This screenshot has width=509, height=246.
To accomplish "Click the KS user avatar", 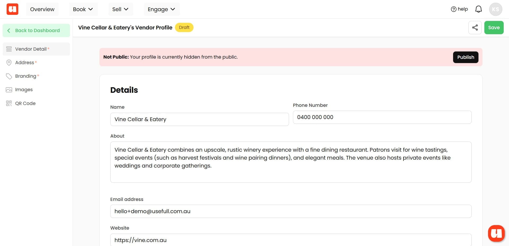I will pyautogui.click(x=495, y=9).
